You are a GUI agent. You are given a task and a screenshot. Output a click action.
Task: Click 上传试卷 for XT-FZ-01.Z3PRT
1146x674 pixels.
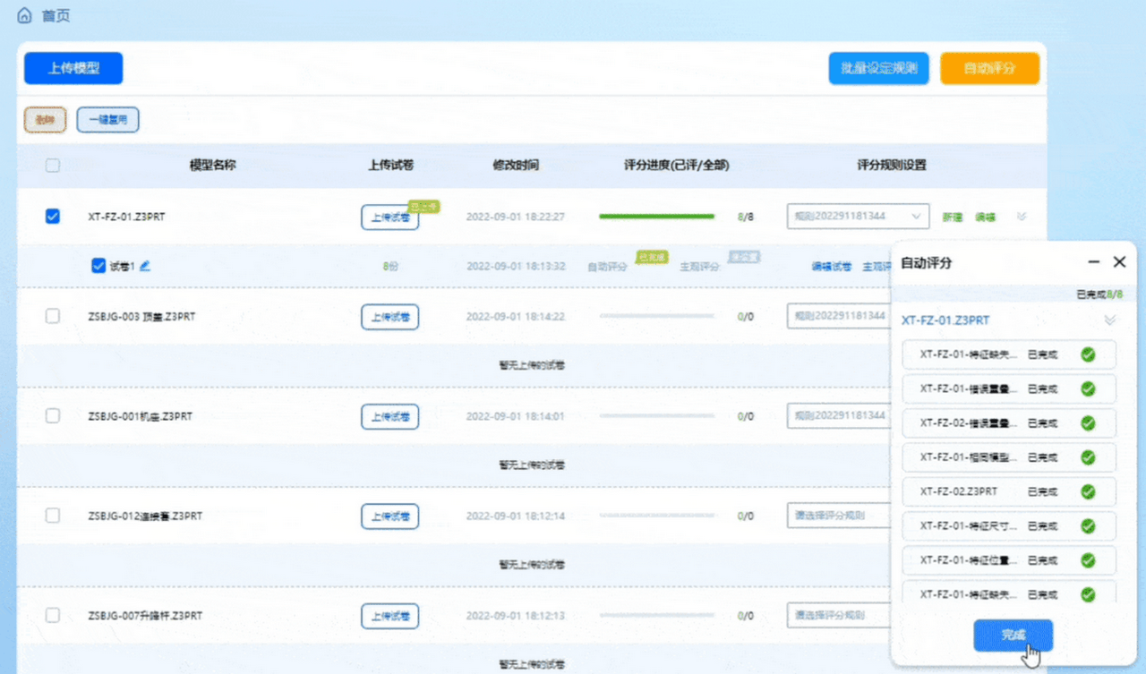click(x=390, y=217)
